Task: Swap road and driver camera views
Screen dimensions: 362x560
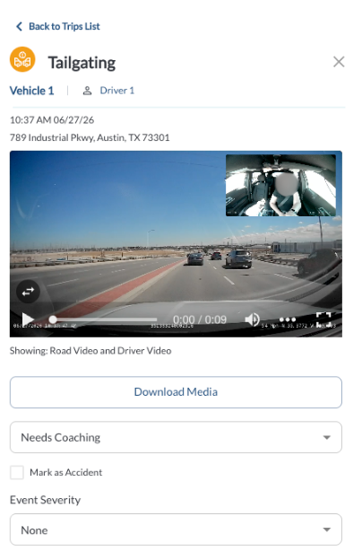Action: 28,292
